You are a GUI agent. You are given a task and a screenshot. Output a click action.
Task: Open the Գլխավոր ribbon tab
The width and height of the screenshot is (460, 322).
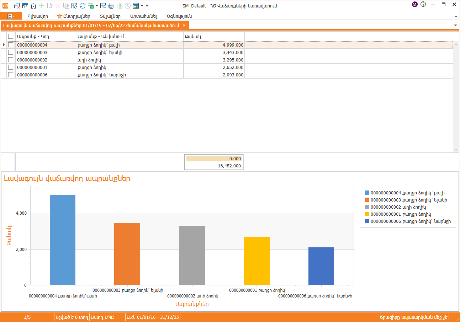click(38, 16)
